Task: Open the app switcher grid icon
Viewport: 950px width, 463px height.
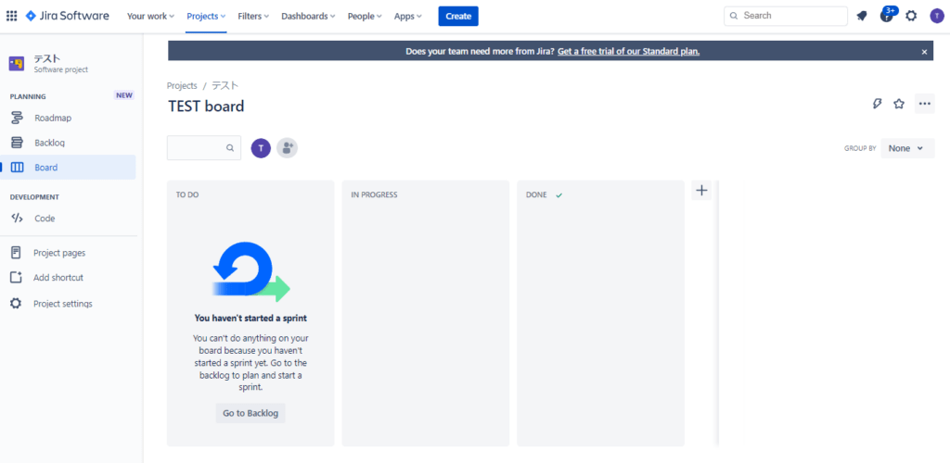Action: 12,16
